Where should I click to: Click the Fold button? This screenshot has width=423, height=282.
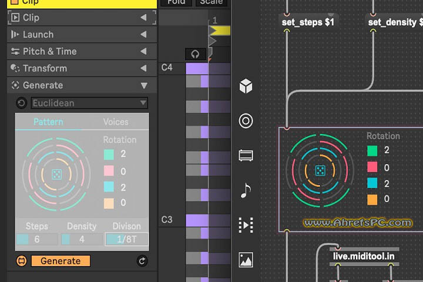coord(176,2)
